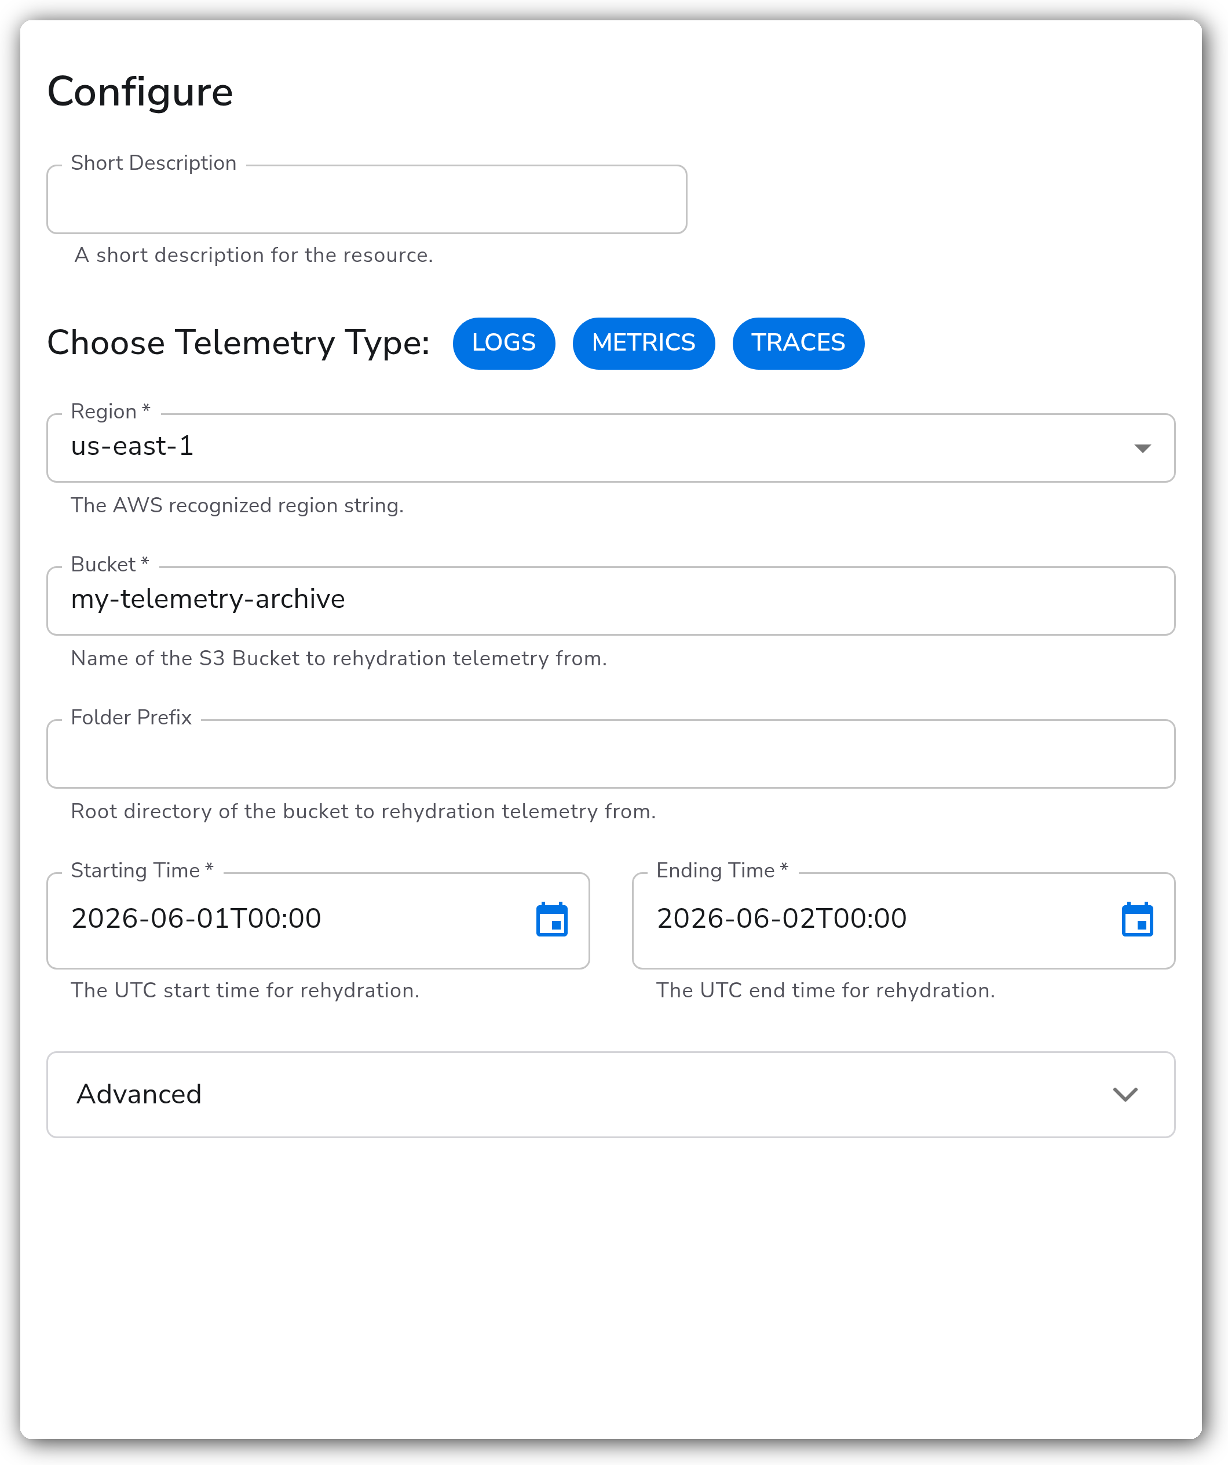The width and height of the screenshot is (1228, 1465).
Task: Click into the Folder Prefix field
Action: (611, 754)
